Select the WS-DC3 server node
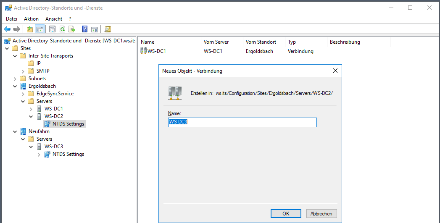Screen dimensions: 440x223 click(50, 147)
